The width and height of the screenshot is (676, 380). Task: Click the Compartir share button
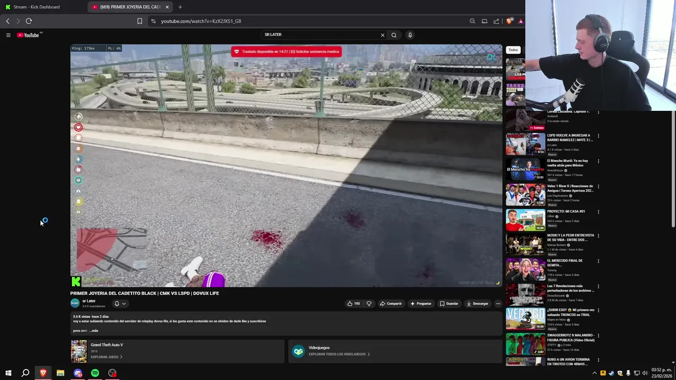[x=391, y=303]
